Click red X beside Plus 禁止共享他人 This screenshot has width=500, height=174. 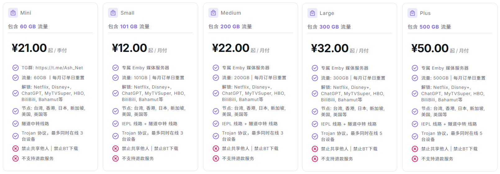coord(415,149)
